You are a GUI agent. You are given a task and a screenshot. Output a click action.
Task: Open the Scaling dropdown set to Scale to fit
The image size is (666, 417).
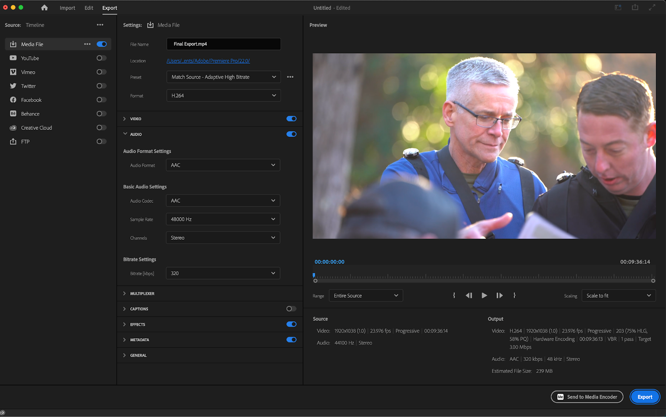point(618,295)
